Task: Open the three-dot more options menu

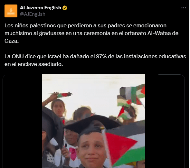Action: 184,8
